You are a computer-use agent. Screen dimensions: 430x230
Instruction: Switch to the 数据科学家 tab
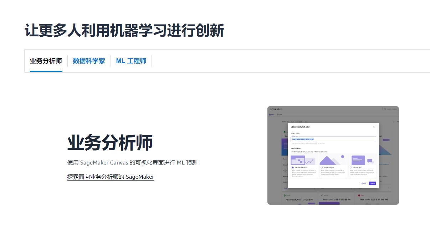click(x=89, y=61)
